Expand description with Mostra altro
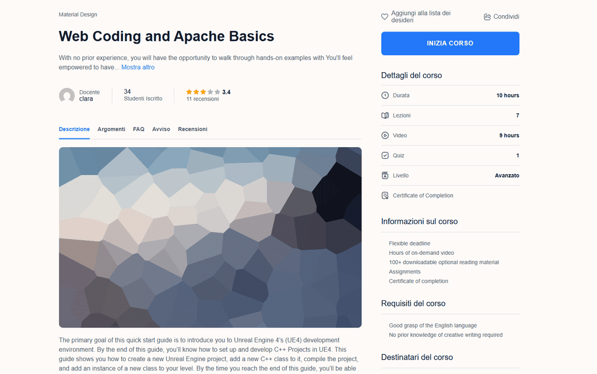Screen dimensions: 597x374 coord(138,67)
